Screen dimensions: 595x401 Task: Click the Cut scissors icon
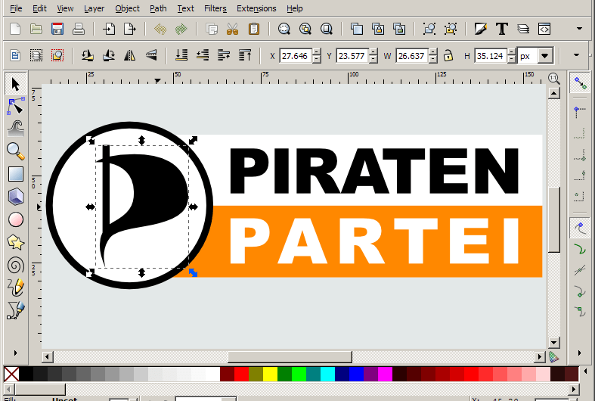(x=232, y=30)
